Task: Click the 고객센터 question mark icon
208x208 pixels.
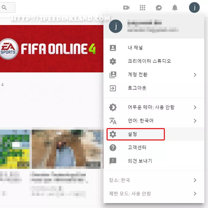Action: (113, 148)
